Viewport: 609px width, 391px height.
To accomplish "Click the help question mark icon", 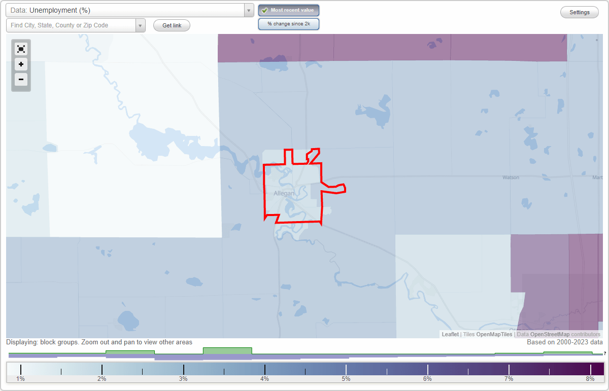I will click(605, 353).
